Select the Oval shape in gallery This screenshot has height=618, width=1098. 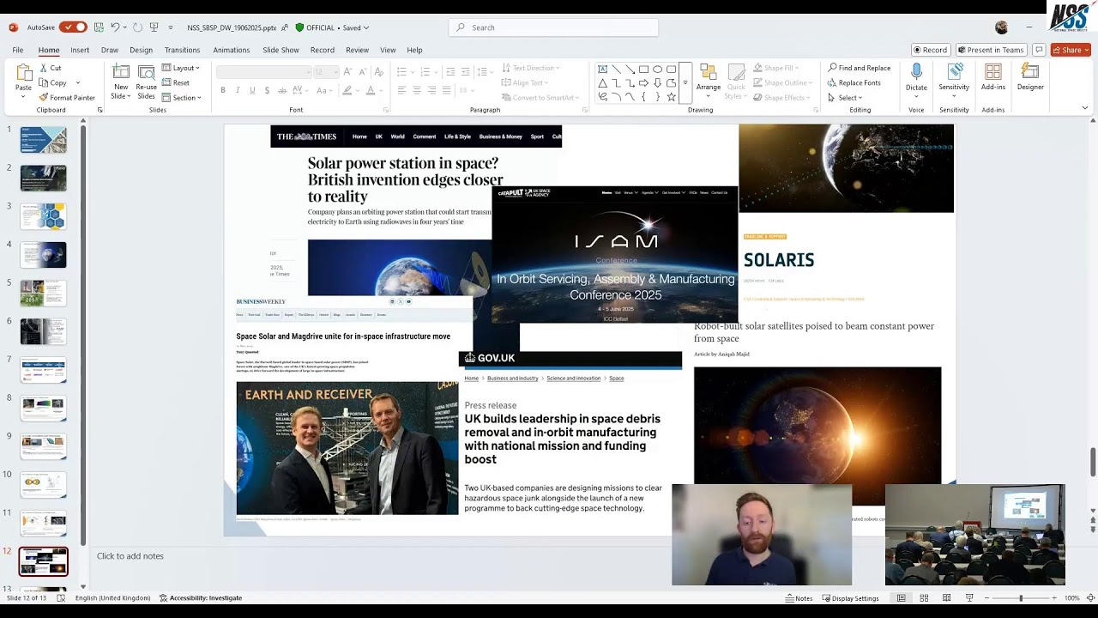[x=657, y=69]
